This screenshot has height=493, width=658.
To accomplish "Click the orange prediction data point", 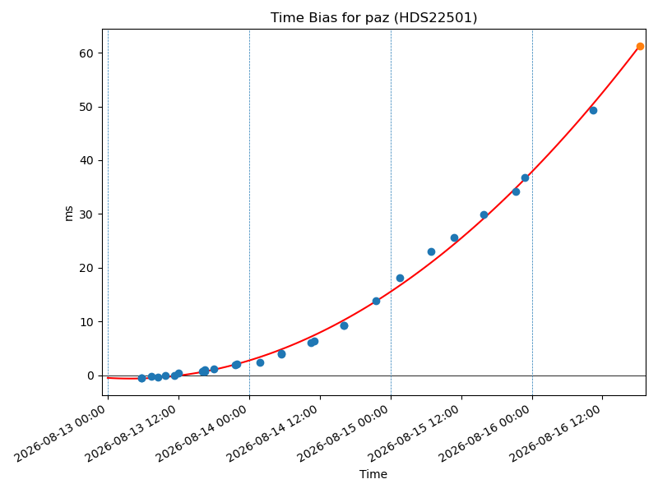I will [x=640, y=47].
